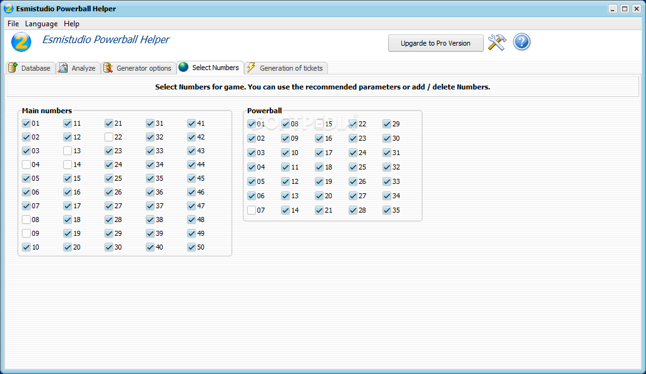
Task: Enable Powerball number 15
Action: (x=319, y=124)
